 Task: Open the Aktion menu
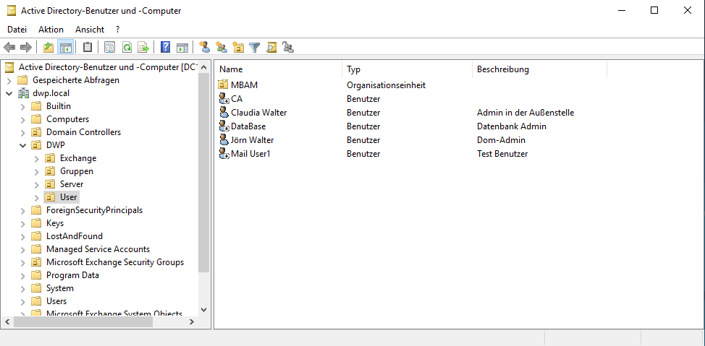(x=51, y=30)
